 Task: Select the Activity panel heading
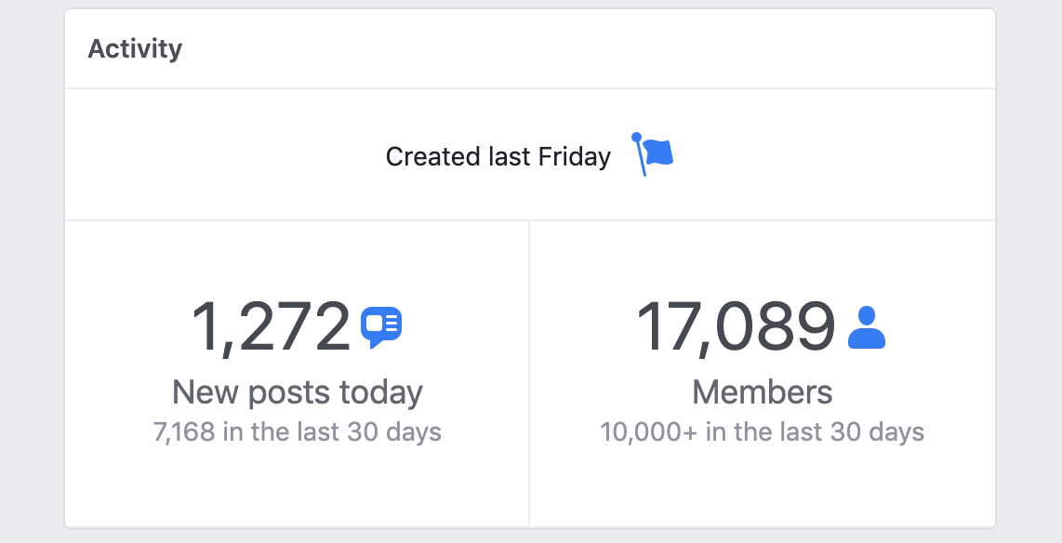pyautogui.click(x=135, y=48)
